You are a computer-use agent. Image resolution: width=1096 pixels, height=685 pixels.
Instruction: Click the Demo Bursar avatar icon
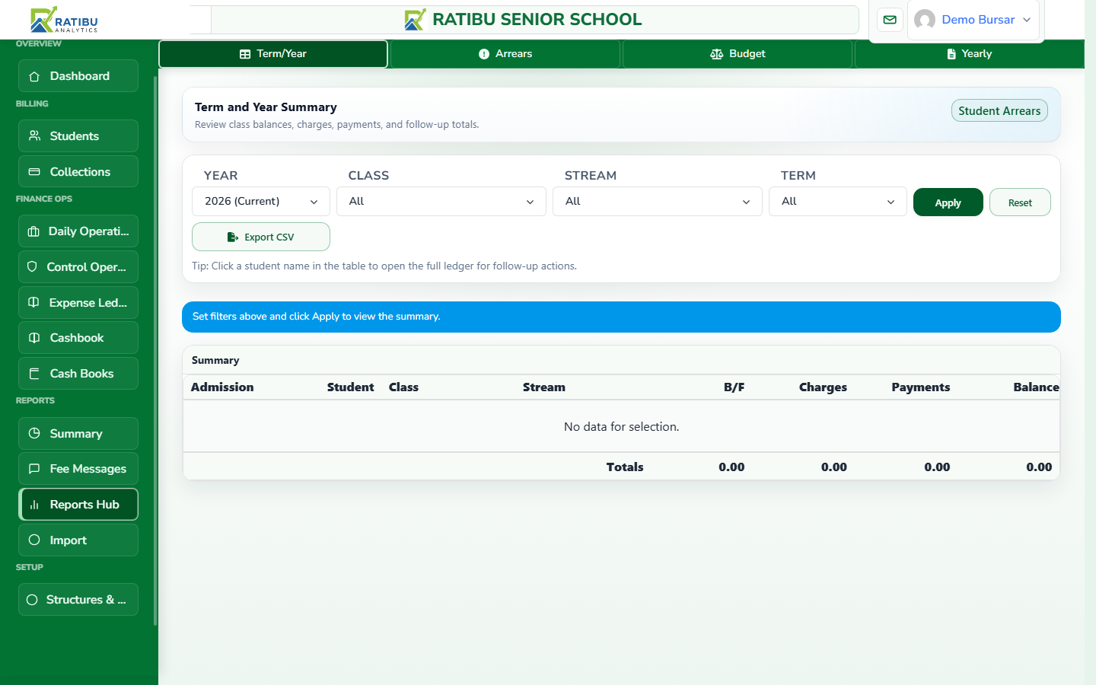pyautogui.click(x=925, y=20)
